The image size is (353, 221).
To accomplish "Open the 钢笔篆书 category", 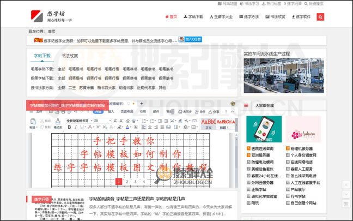I will click(x=166, y=78).
